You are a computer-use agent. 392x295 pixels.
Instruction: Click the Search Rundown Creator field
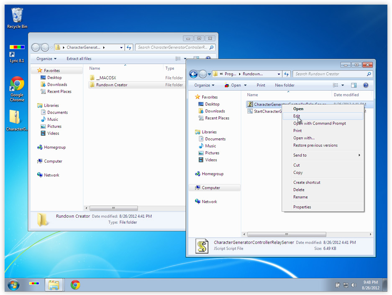[330, 74]
